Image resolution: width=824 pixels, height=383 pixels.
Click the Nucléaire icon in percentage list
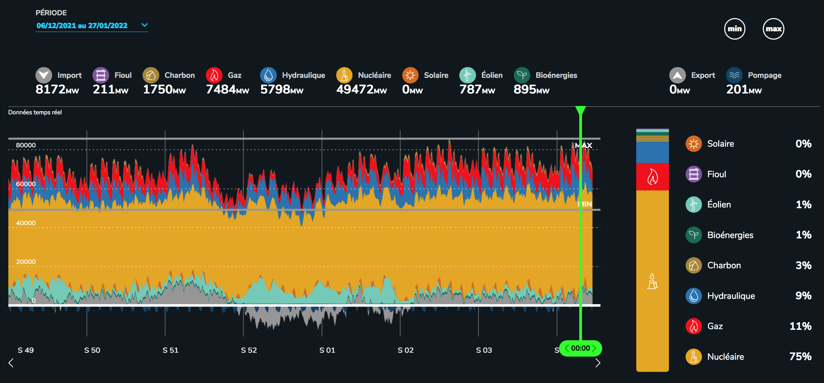(694, 357)
